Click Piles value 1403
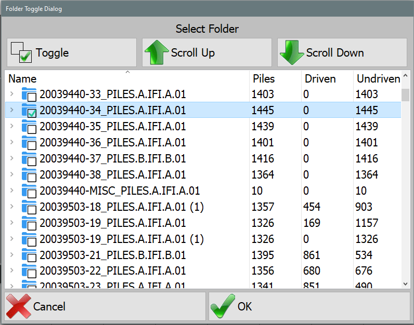Viewport: 414px width, 325px height. (263, 94)
